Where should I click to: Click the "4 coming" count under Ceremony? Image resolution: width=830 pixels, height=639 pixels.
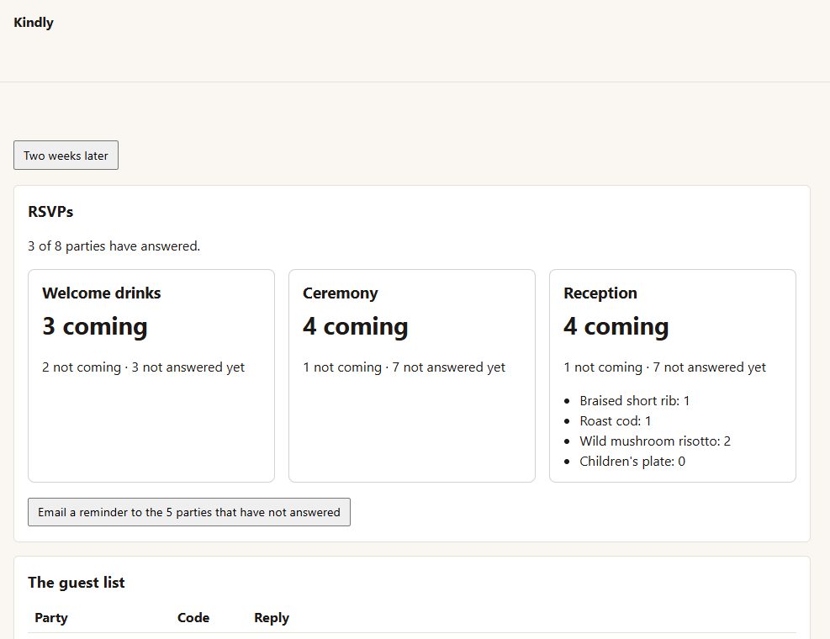pos(355,326)
